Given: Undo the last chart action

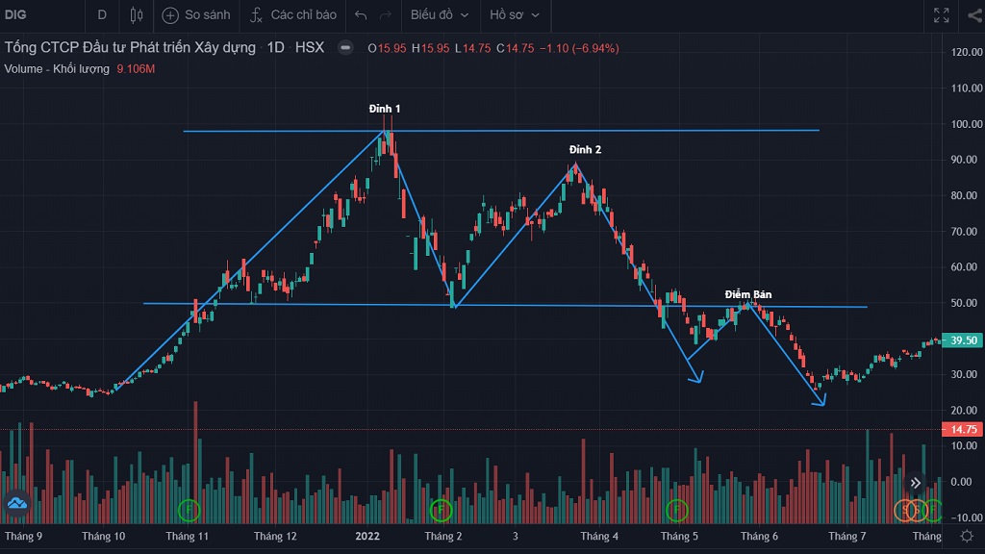Looking at the screenshot, I should 361,15.
